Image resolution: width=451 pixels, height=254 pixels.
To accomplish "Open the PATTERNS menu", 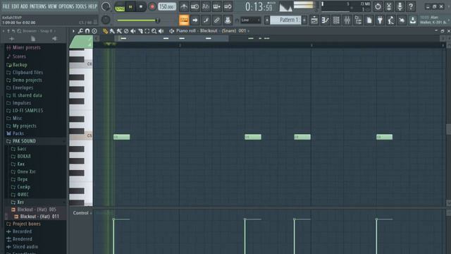I will pyautogui.click(x=37, y=6).
